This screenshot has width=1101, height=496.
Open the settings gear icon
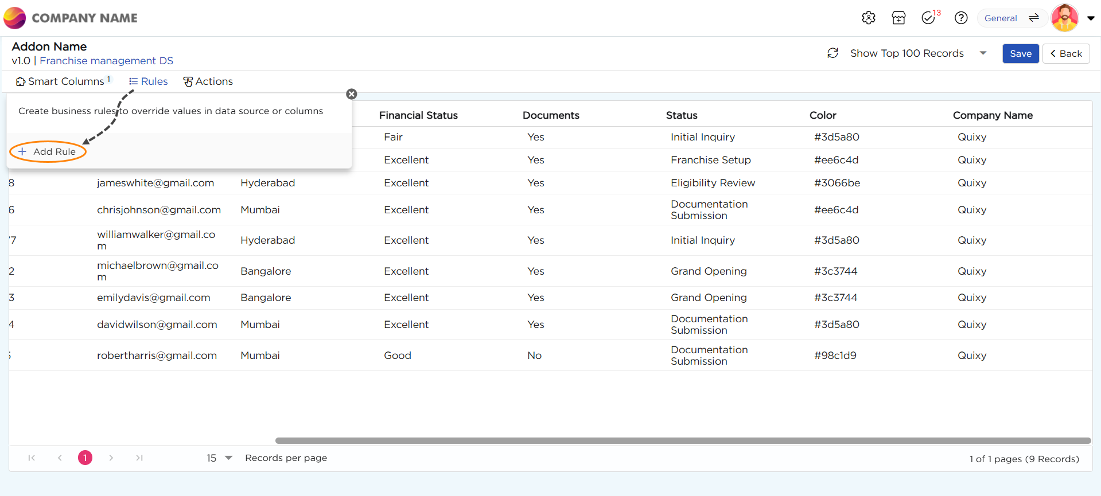pyautogui.click(x=868, y=18)
